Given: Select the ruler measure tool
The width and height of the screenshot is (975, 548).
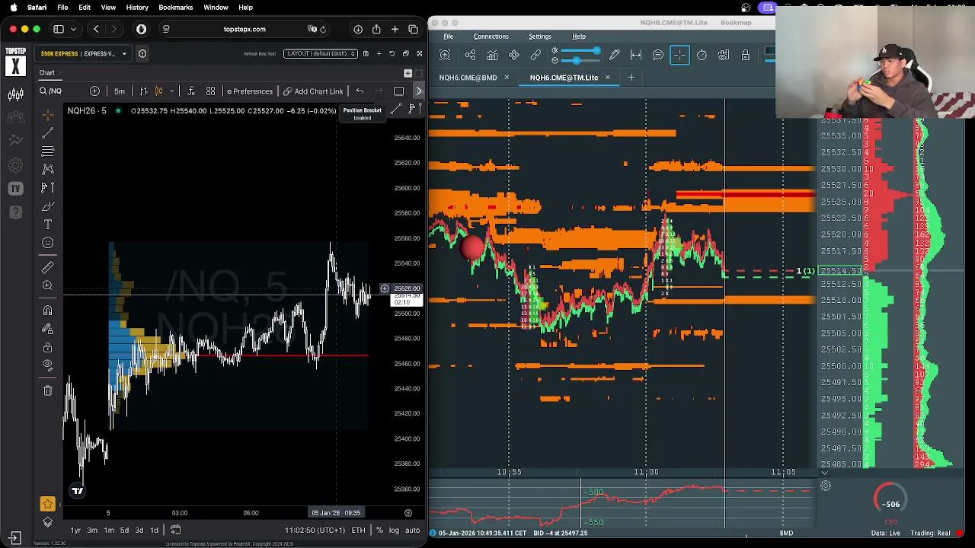Looking at the screenshot, I should point(48,267).
